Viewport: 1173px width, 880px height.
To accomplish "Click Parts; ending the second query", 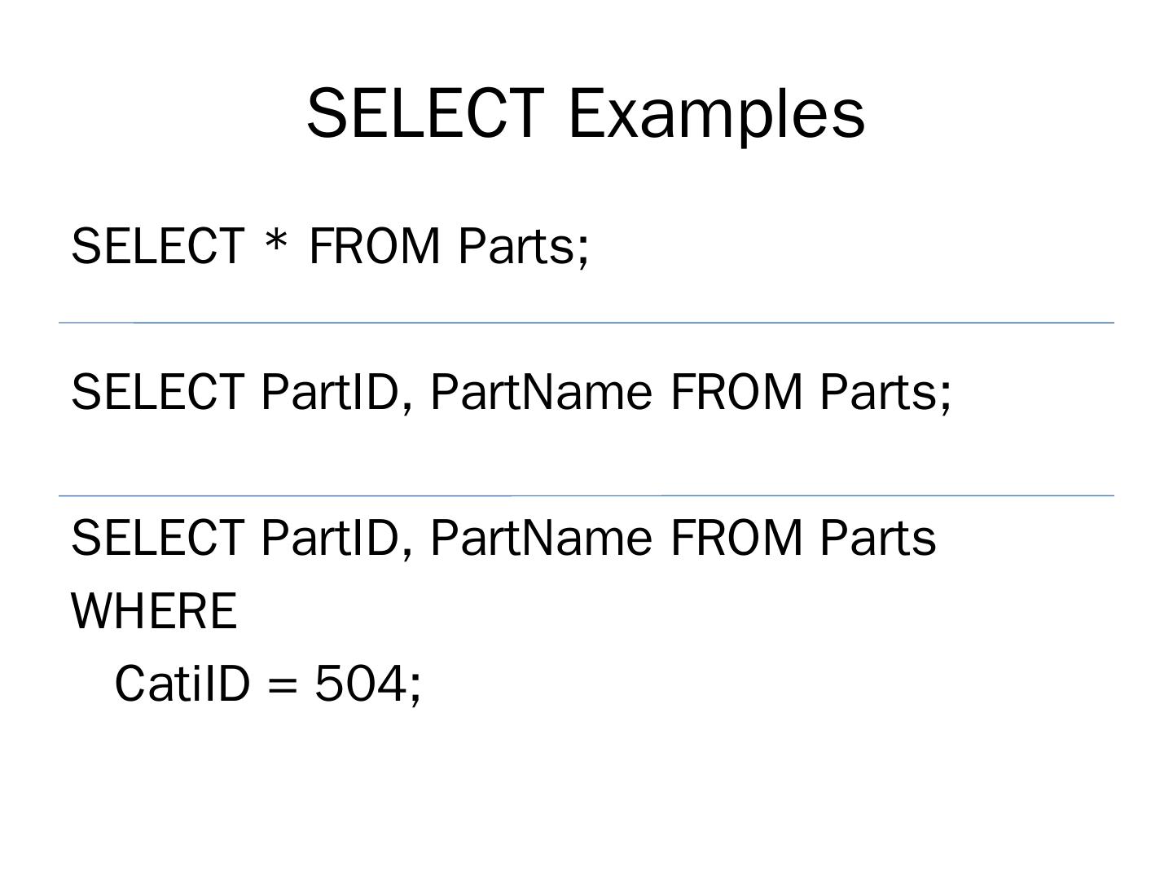I will click(x=885, y=392).
